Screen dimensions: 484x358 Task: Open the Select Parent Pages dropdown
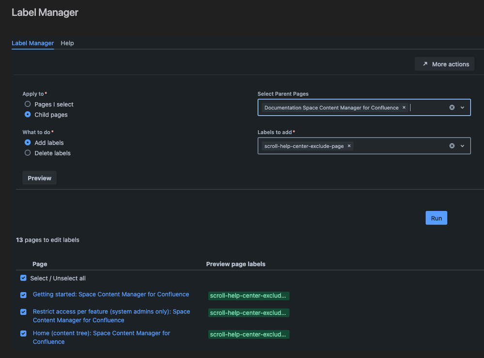pos(463,107)
